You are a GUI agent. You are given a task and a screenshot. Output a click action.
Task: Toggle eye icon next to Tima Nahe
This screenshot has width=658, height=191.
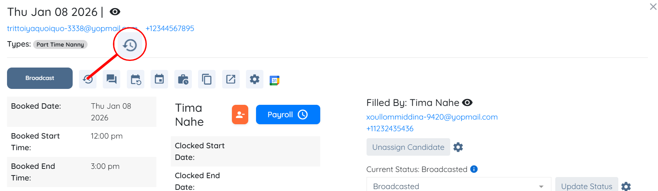point(467,102)
